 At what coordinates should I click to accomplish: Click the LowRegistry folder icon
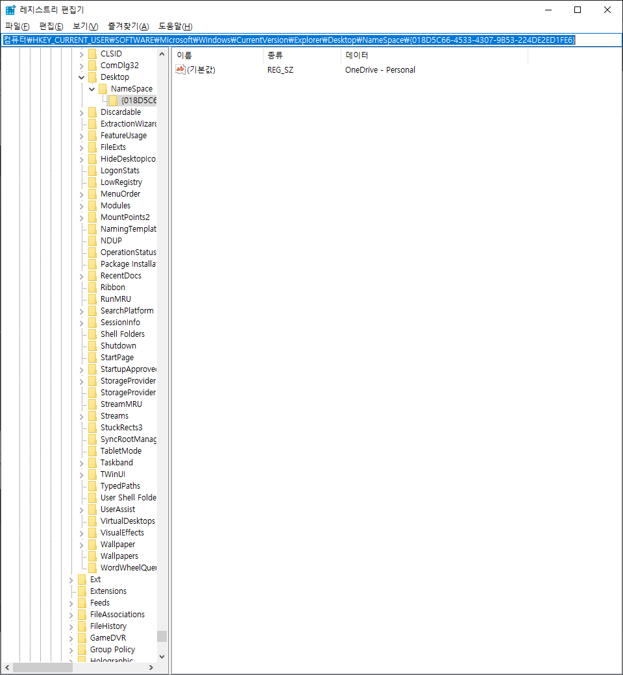tap(92, 182)
